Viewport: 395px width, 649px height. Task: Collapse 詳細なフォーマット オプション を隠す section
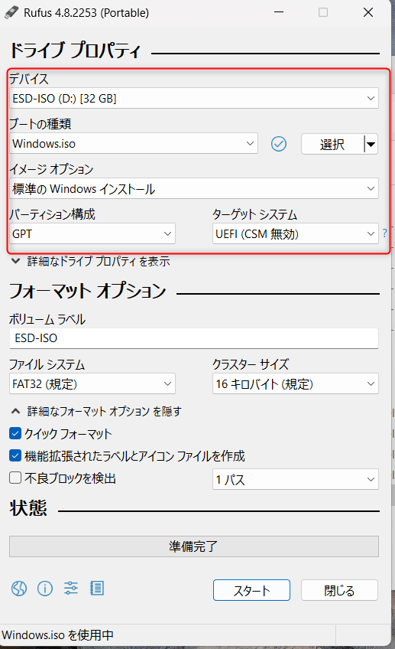pos(96,411)
